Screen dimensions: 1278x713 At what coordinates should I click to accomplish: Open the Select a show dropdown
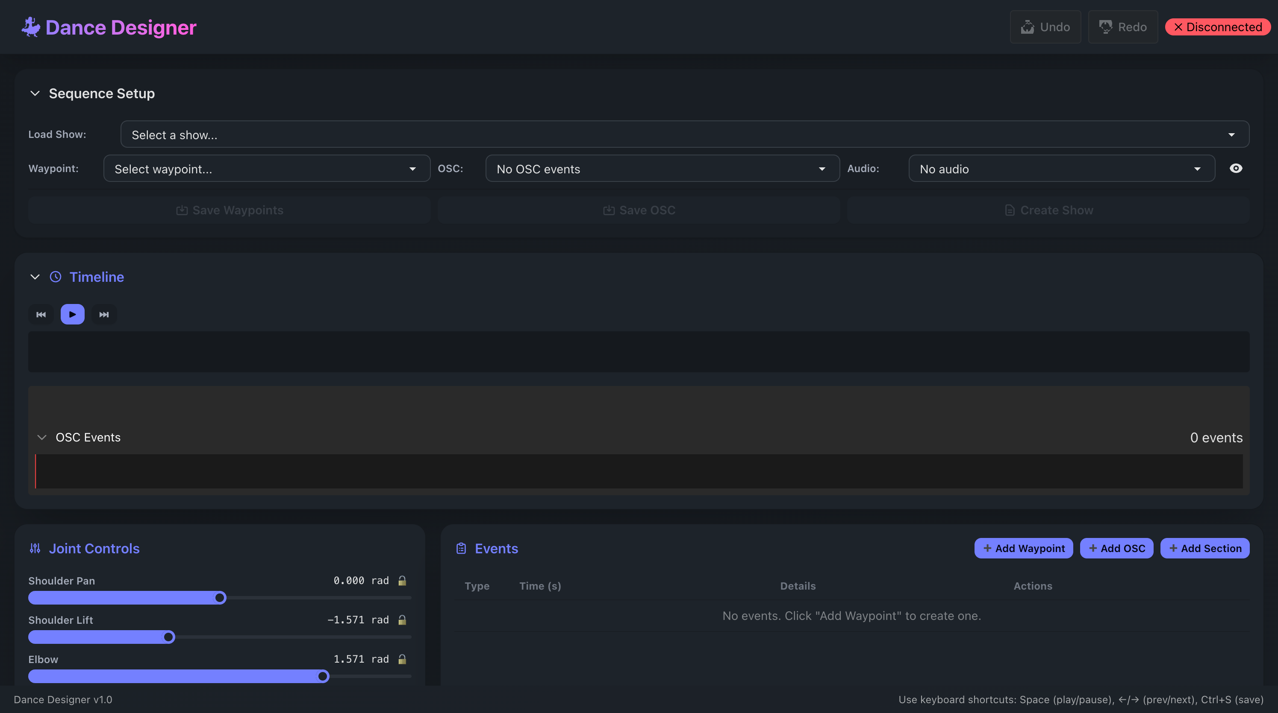coord(685,134)
